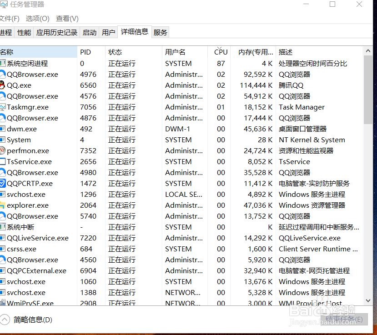The image size is (377, 335).
Task: Sort processes by the CPU column
Action: tap(221, 52)
